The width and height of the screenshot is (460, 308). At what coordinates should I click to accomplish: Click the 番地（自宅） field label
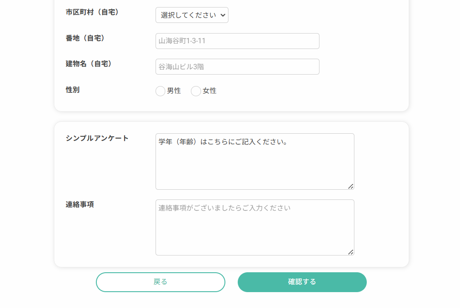tap(85, 38)
